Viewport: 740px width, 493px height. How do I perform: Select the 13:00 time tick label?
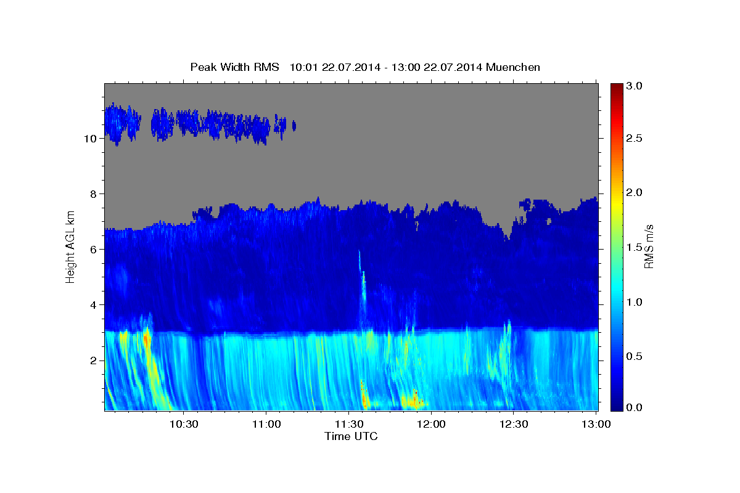596,424
